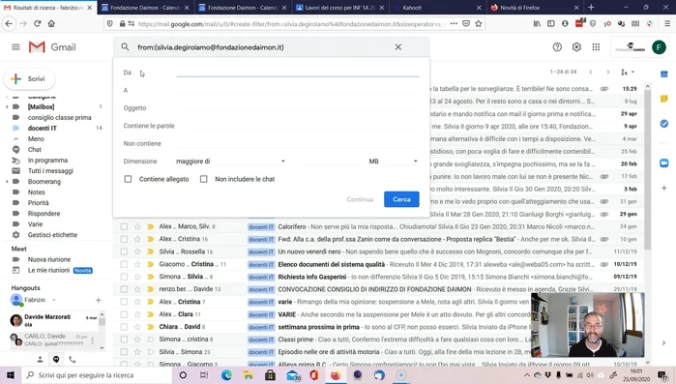Screen dimensions: 676x384
Task: Tick the Contiene allegato checkbox
Action: pyautogui.click(x=128, y=179)
